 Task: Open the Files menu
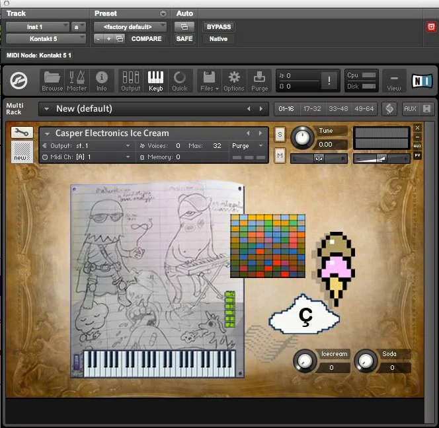click(209, 81)
